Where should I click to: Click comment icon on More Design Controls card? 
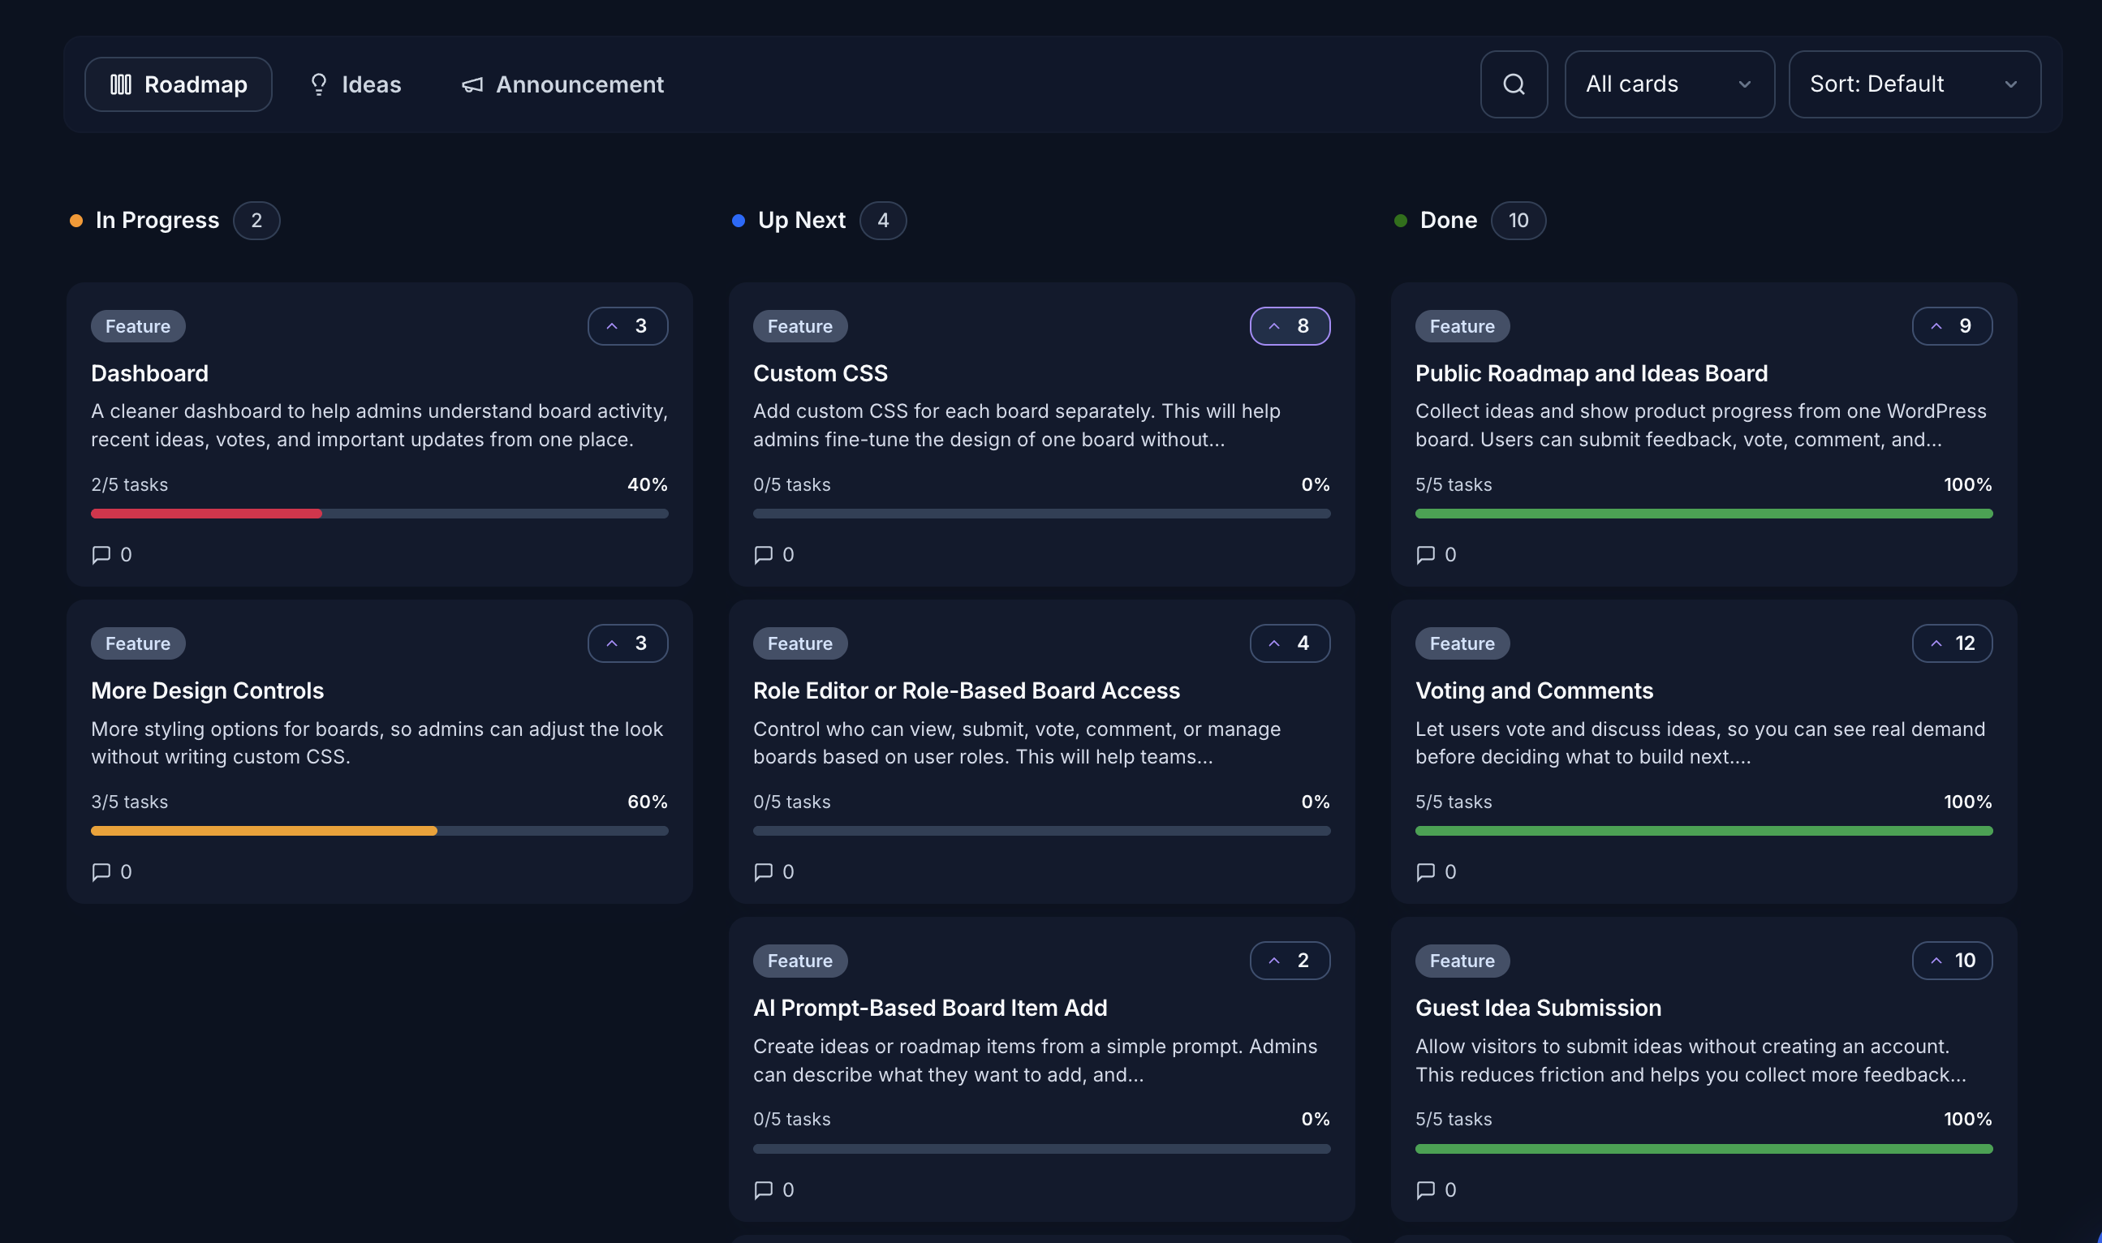pyautogui.click(x=101, y=872)
